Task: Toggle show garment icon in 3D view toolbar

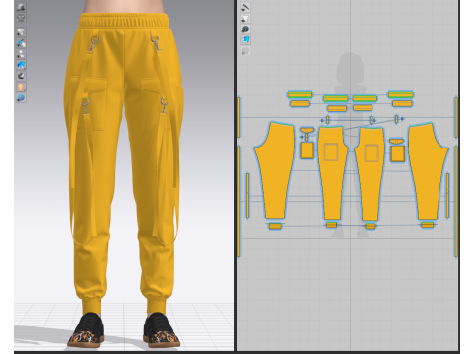Action: tap(21, 32)
